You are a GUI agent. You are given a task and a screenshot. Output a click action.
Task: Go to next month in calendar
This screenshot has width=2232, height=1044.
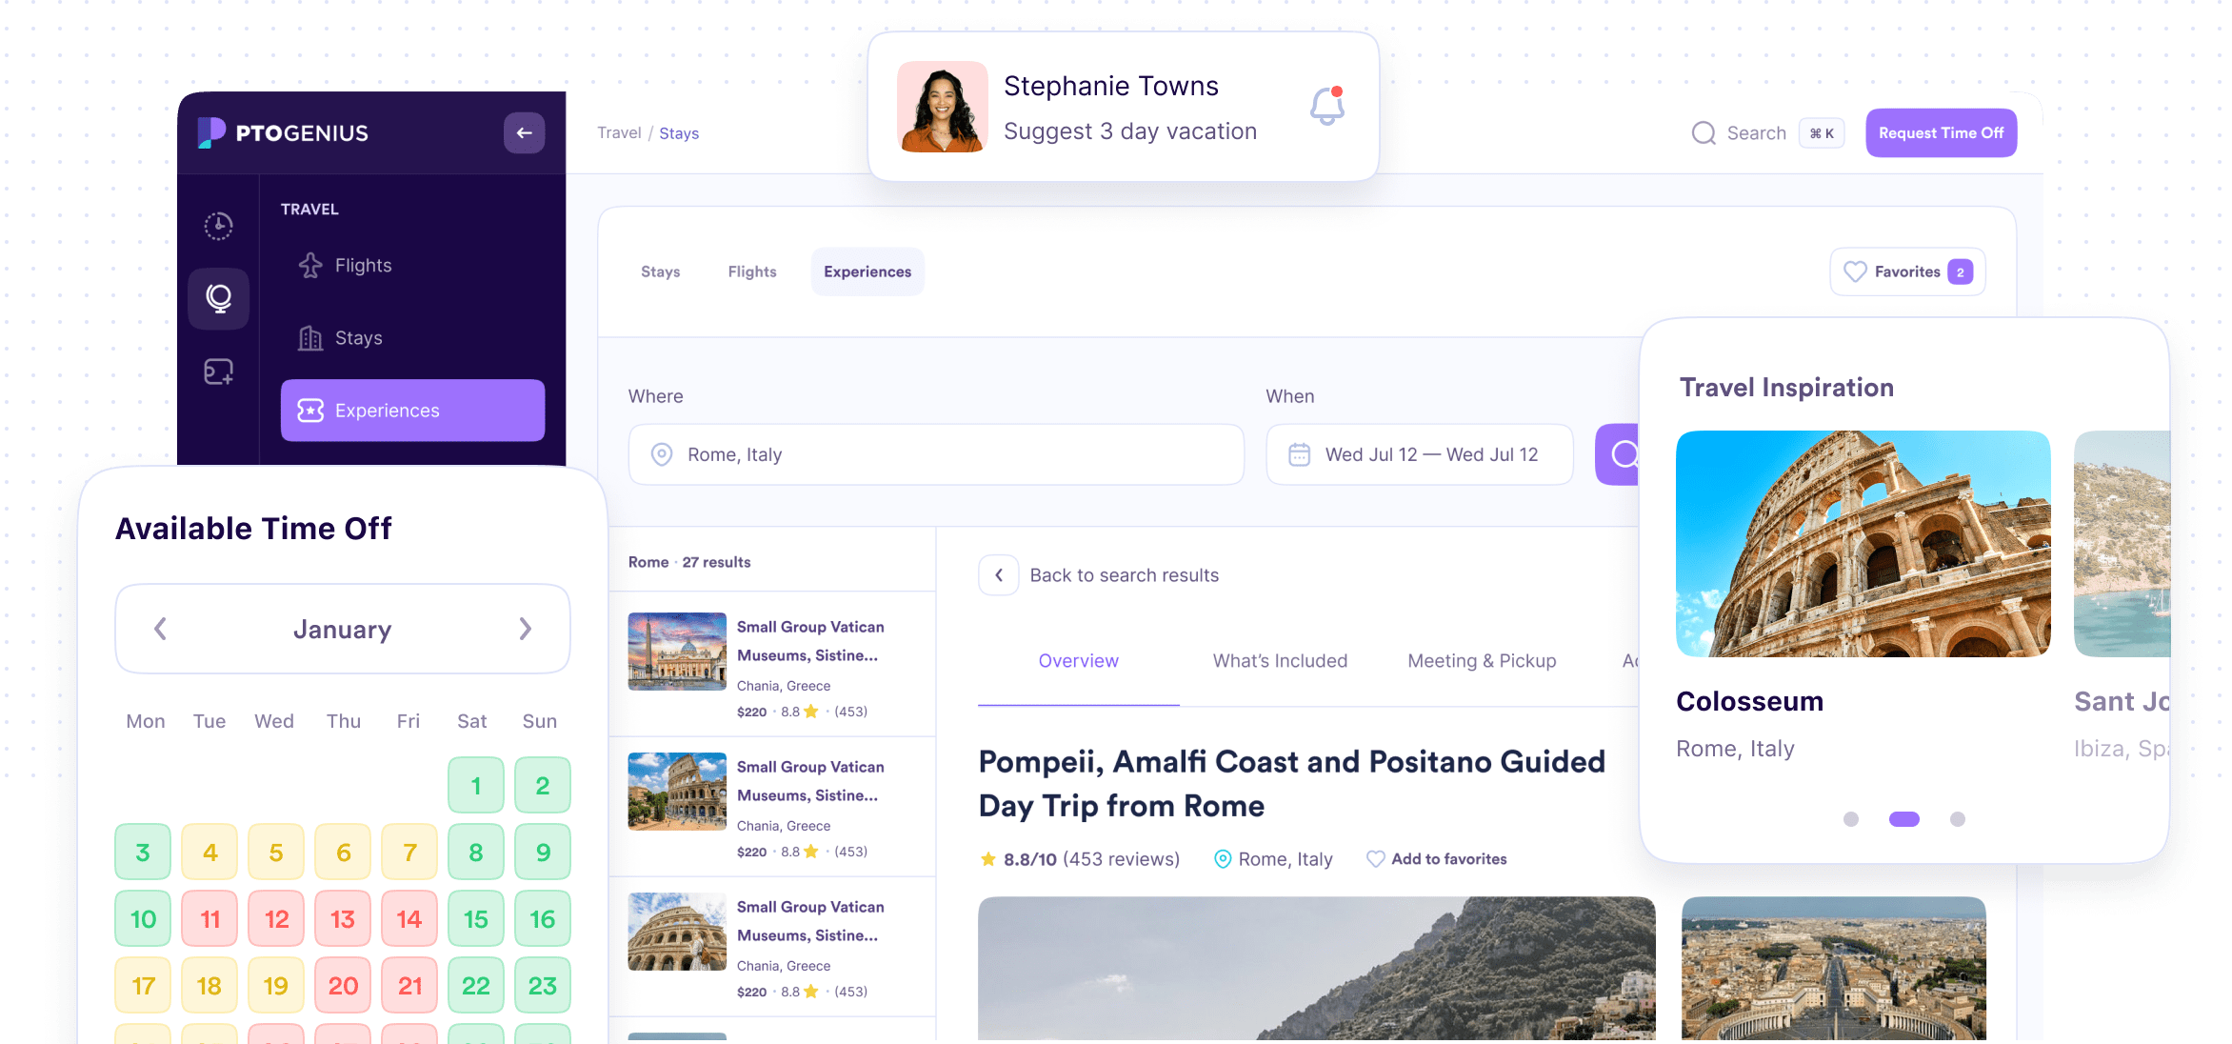(x=525, y=629)
